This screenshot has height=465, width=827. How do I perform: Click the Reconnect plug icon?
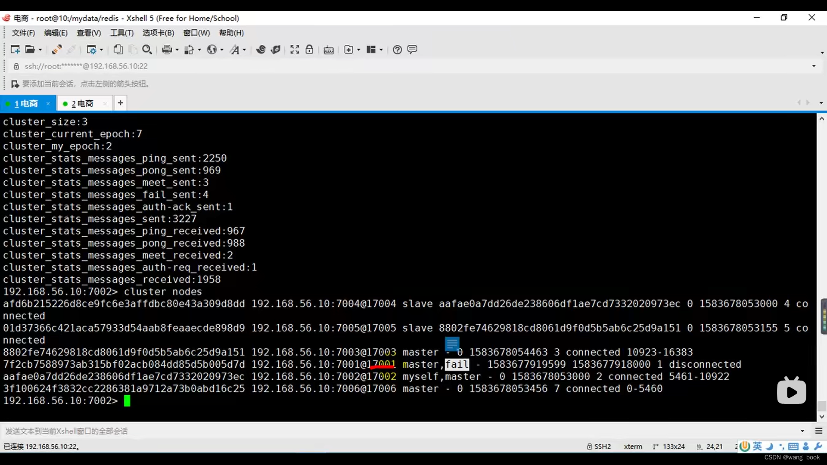pos(56,50)
